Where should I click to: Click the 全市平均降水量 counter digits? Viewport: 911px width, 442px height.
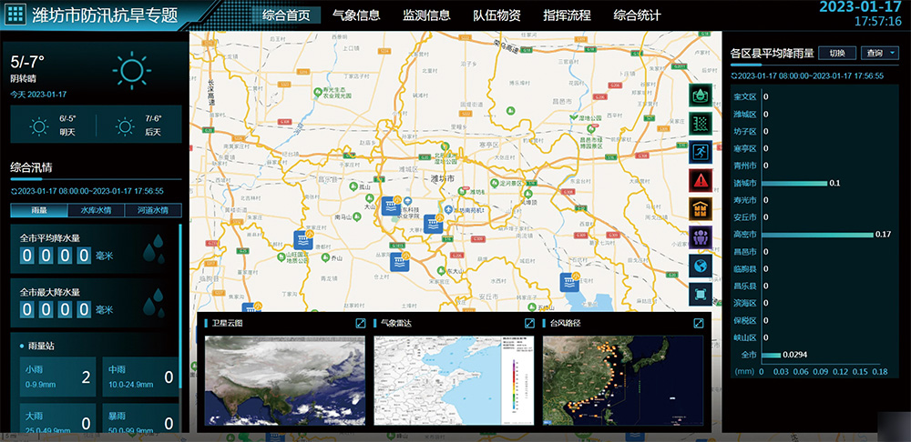point(56,256)
